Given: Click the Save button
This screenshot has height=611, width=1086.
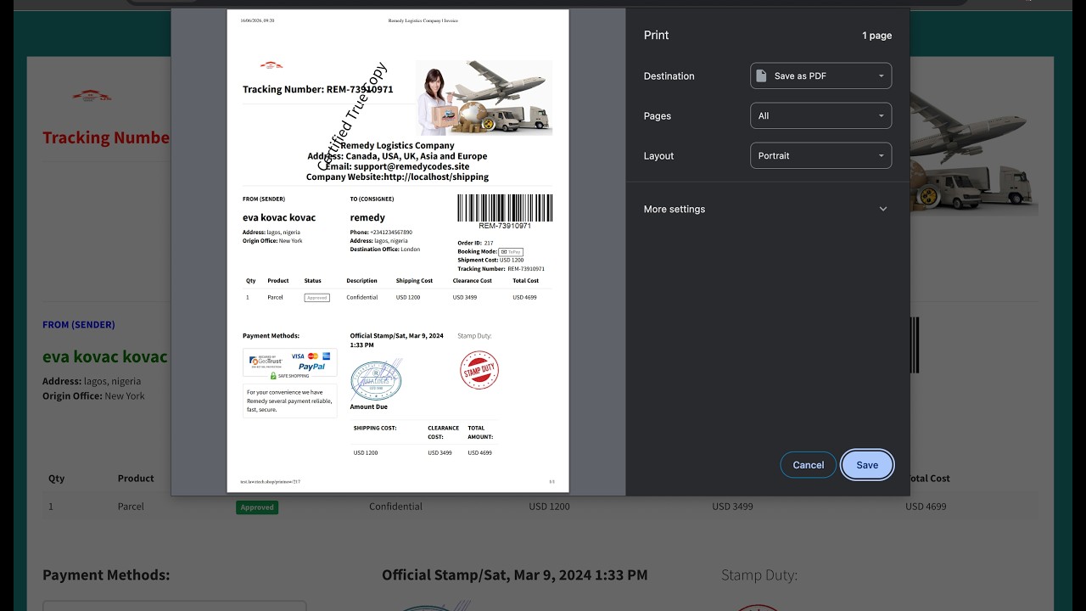Looking at the screenshot, I should coord(867,465).
